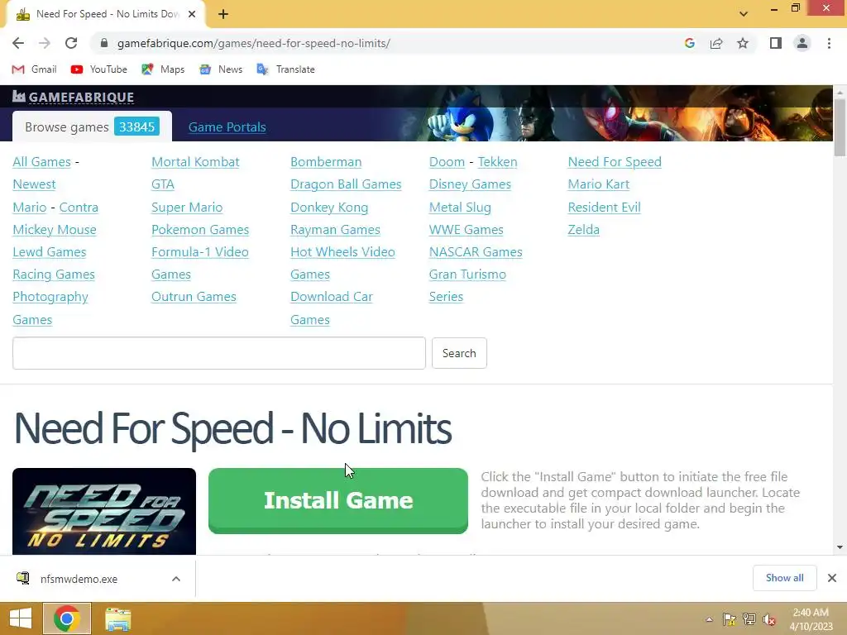Click the scrollbar down arrow

pos(840,547)
